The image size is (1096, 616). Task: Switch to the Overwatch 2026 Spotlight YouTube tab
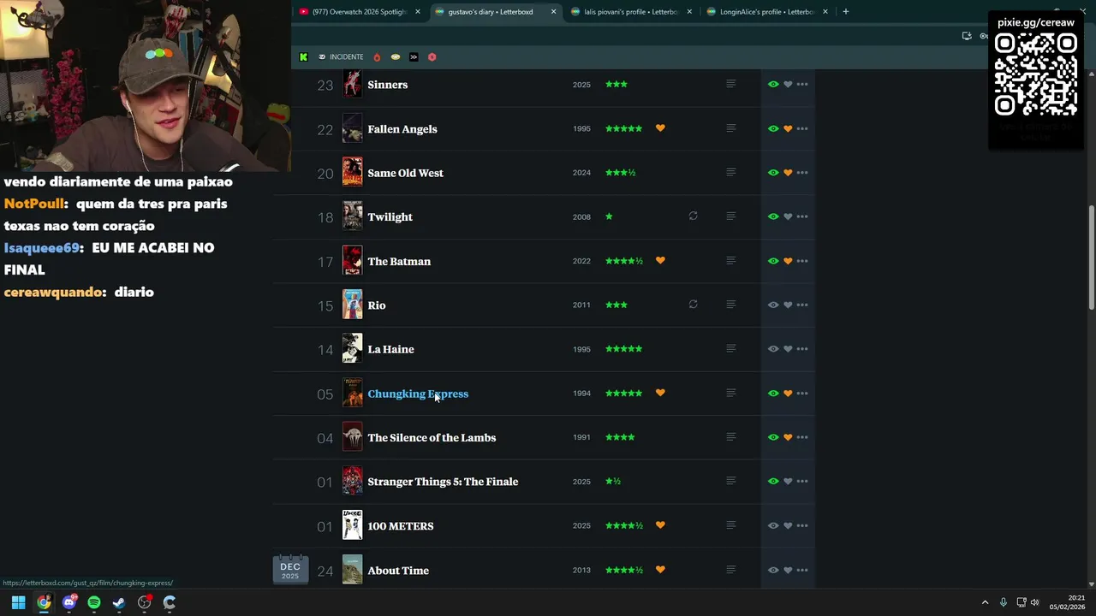click(360, 12)
